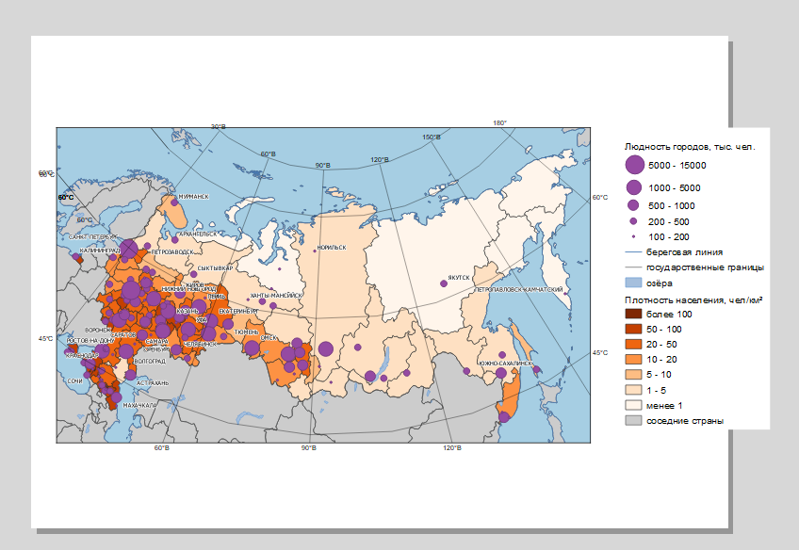Select the государственные границы line symbol

[633, 267]
